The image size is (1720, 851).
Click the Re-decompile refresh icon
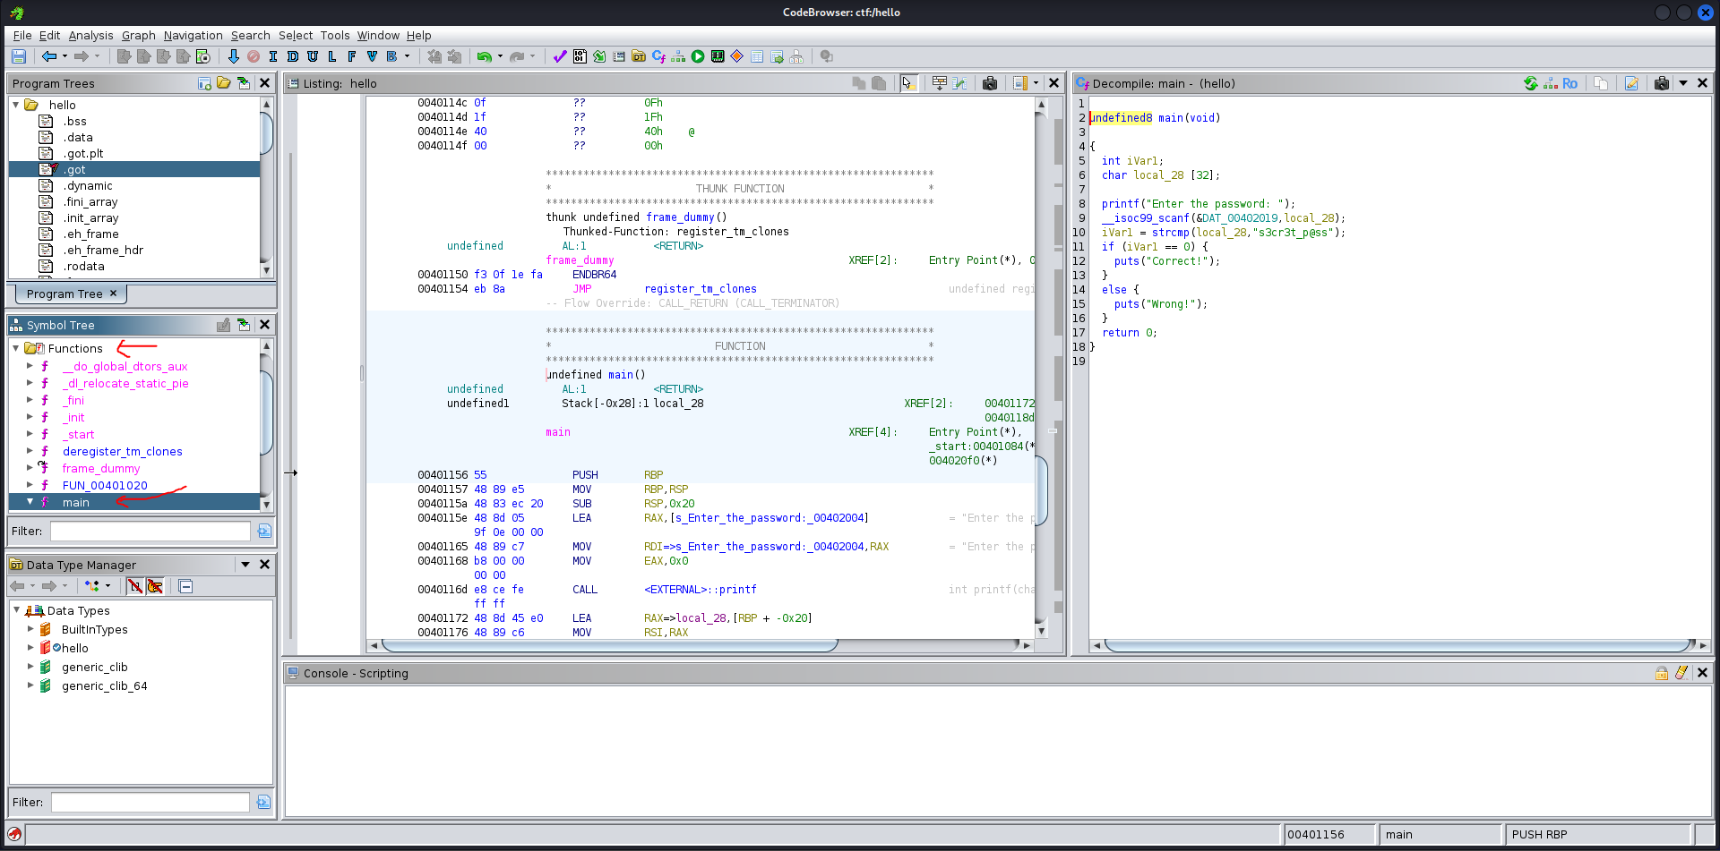click(1531, 83)
